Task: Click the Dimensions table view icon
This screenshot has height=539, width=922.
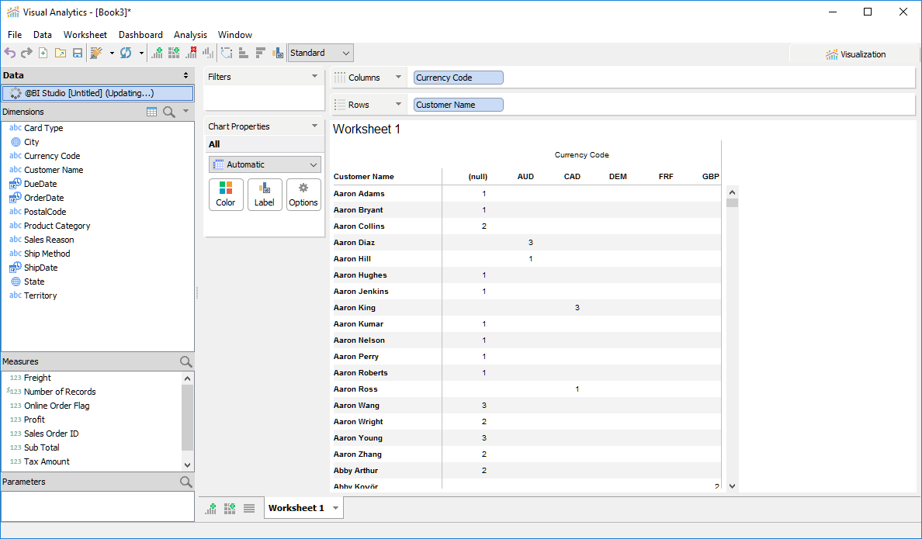Action: click(152, 112)
